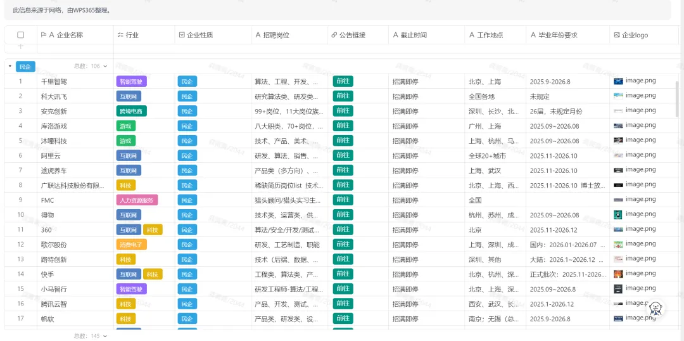Open 前往 link for 安克创新
The height and width of the screenshot is (341, 684).
pos(343,111)
